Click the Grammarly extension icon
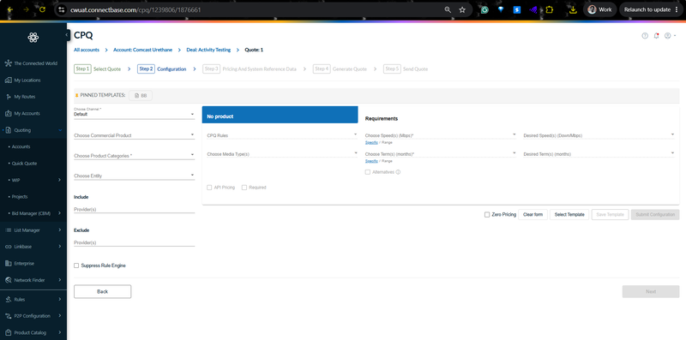Screen dimensions: 686x340 [484, 9]
